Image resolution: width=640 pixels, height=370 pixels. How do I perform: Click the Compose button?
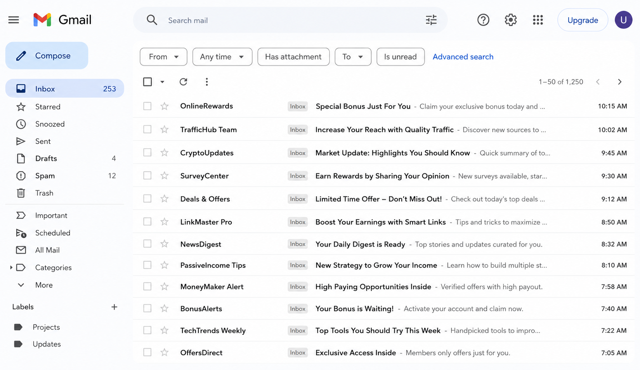click(47, 55)
